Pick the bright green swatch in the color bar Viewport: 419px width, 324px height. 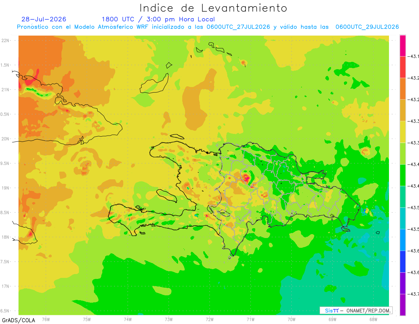click(x=403, y=175)
